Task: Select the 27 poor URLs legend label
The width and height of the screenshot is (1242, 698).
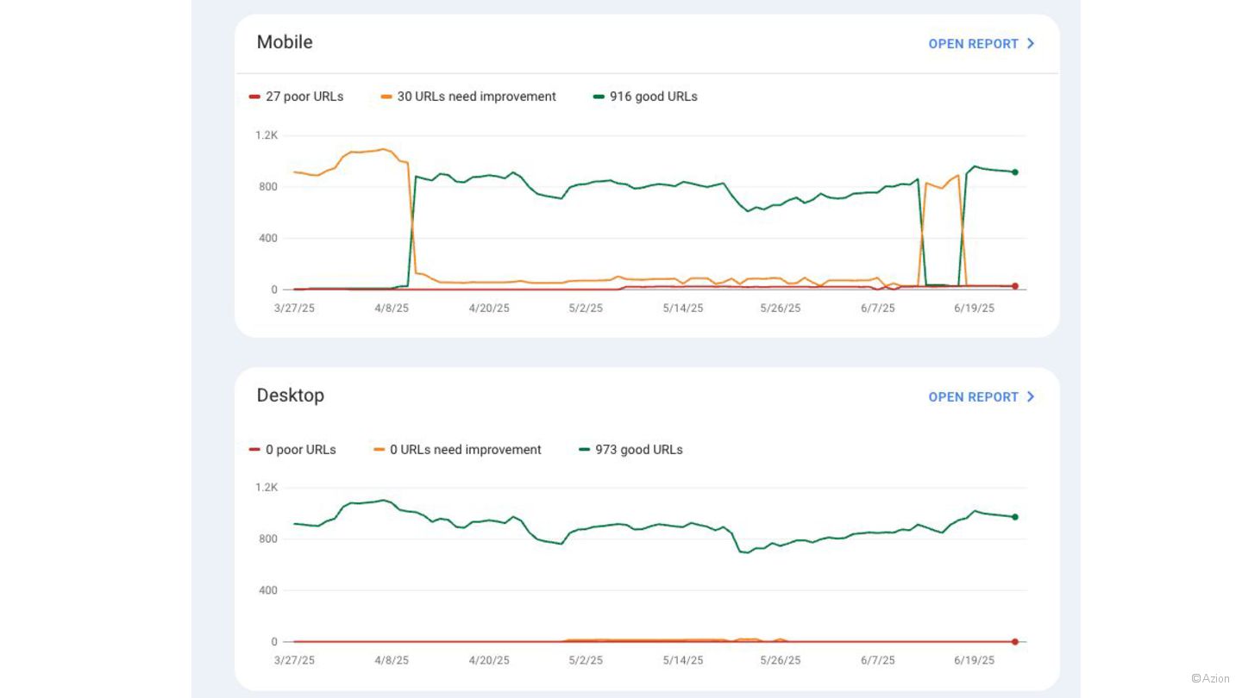Action: pos(304,97)
